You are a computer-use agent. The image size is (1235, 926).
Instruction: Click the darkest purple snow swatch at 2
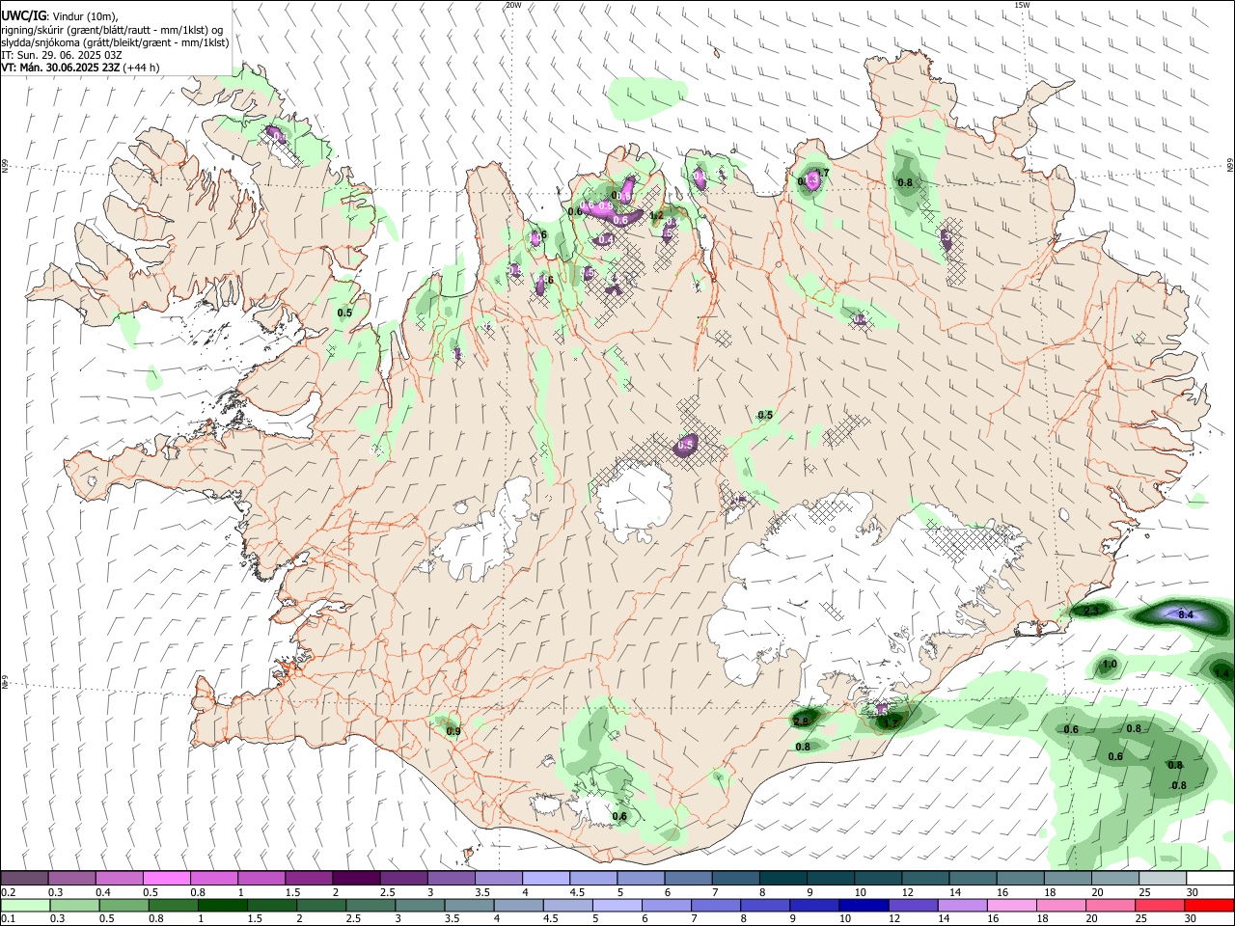click(x=355, y=879)
